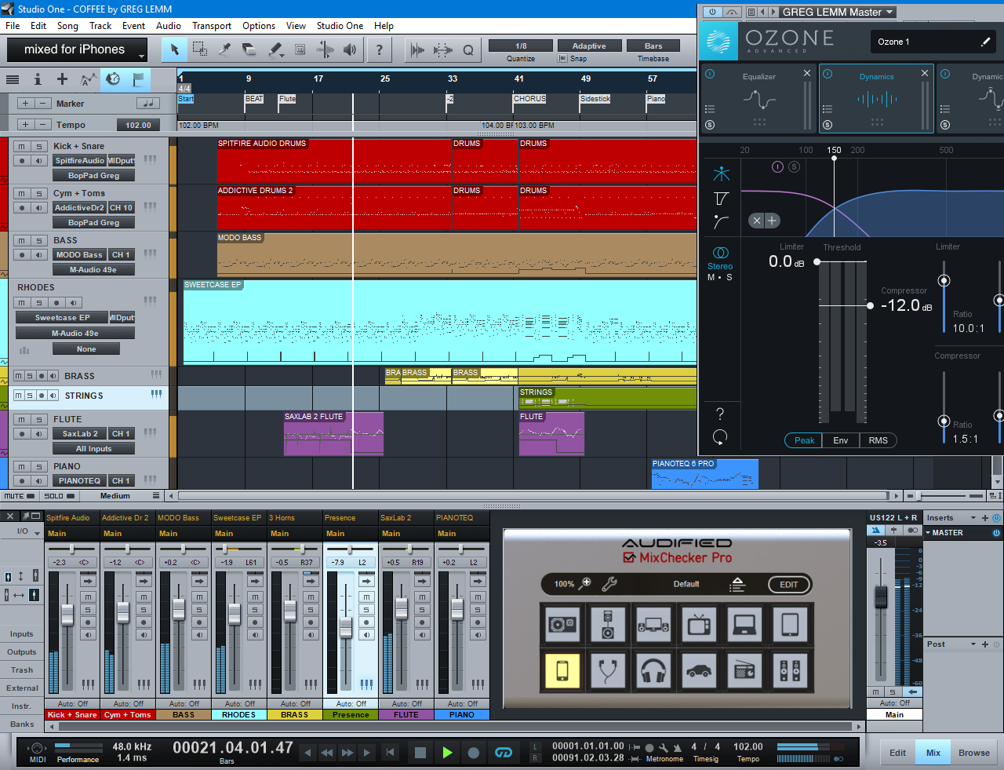This screenshot has width=1004, height=770.
Task: Click the Quantize Q icon
Action: coord(468,50)
